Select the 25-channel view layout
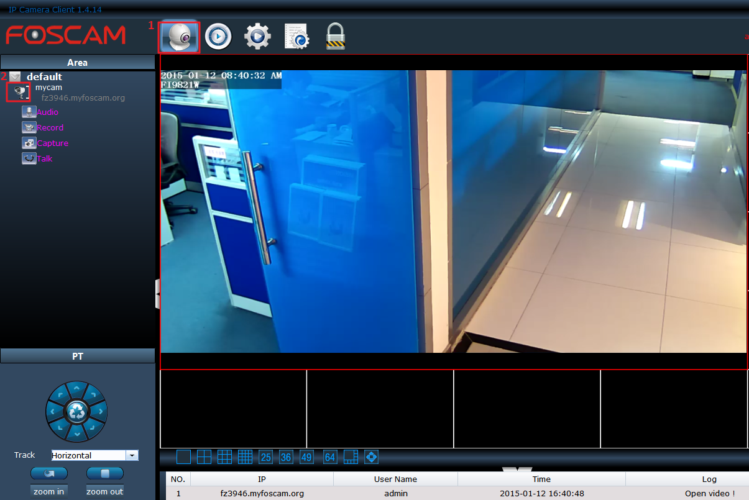The image size is (749, 500). (x=265, y=457)
